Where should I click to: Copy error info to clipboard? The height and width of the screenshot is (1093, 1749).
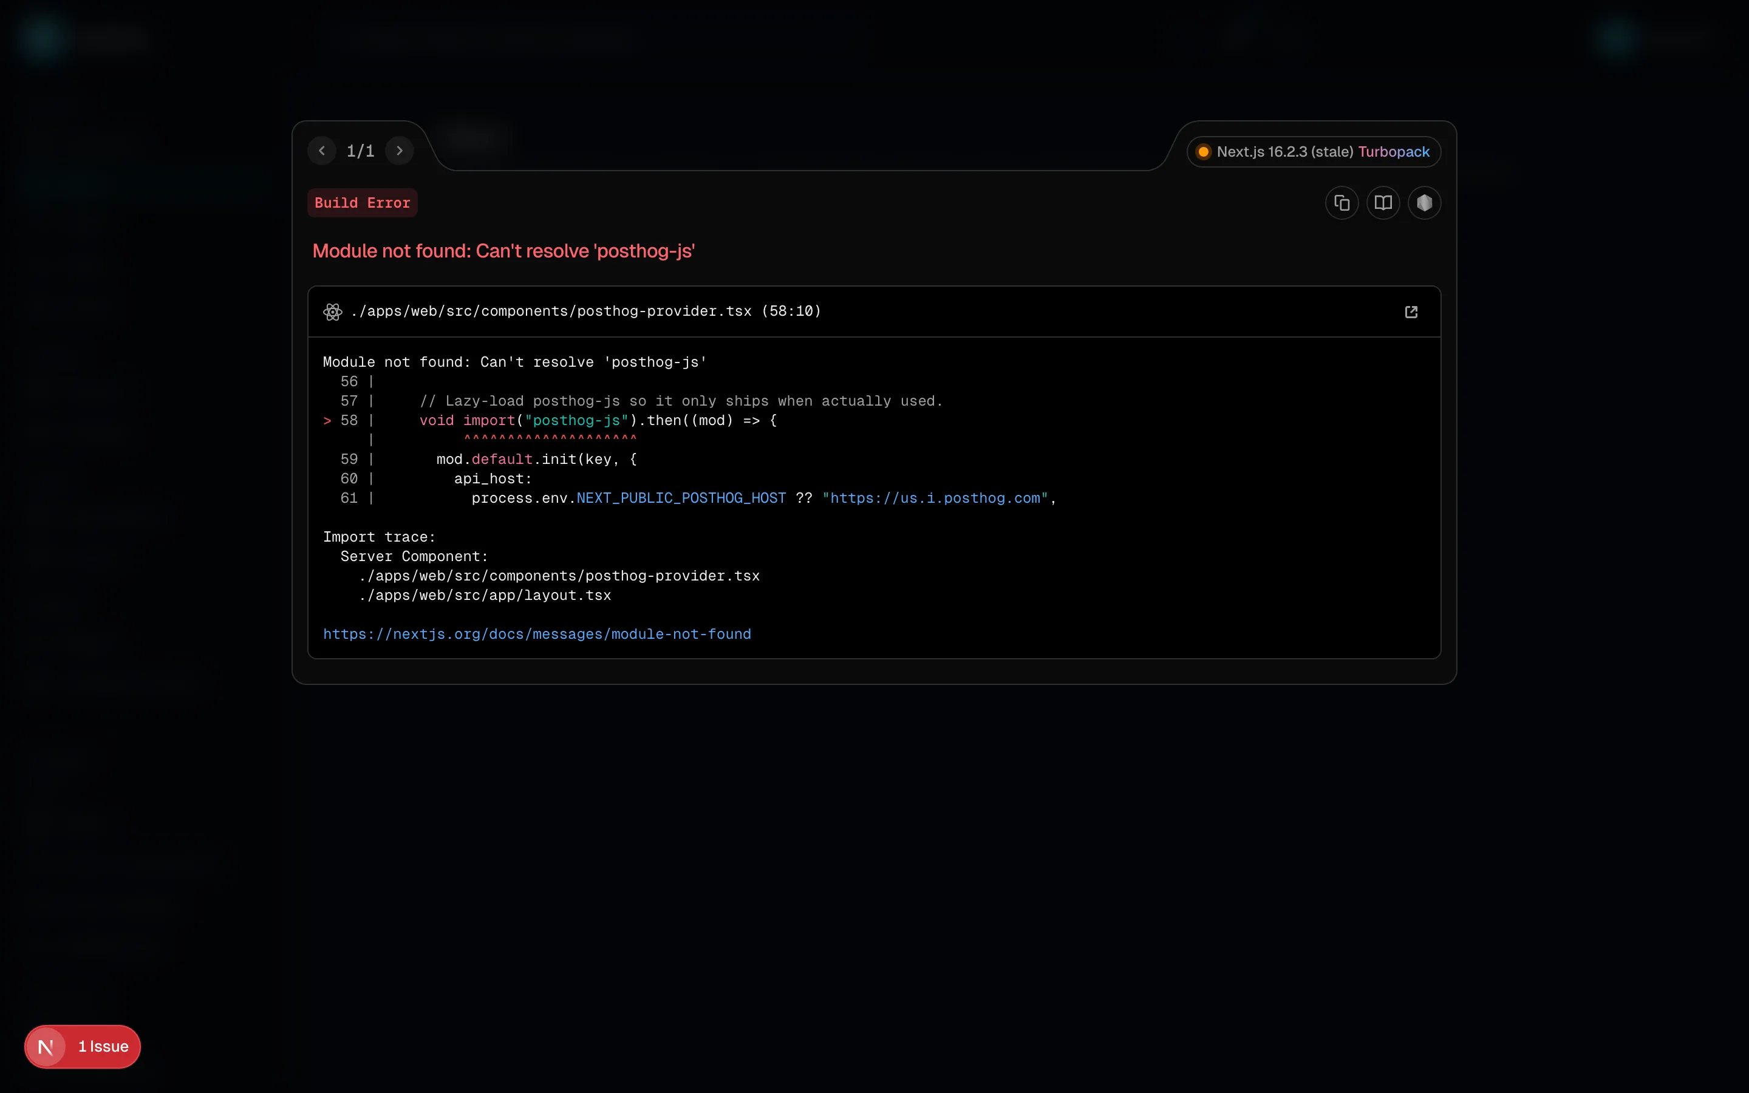1342,203
